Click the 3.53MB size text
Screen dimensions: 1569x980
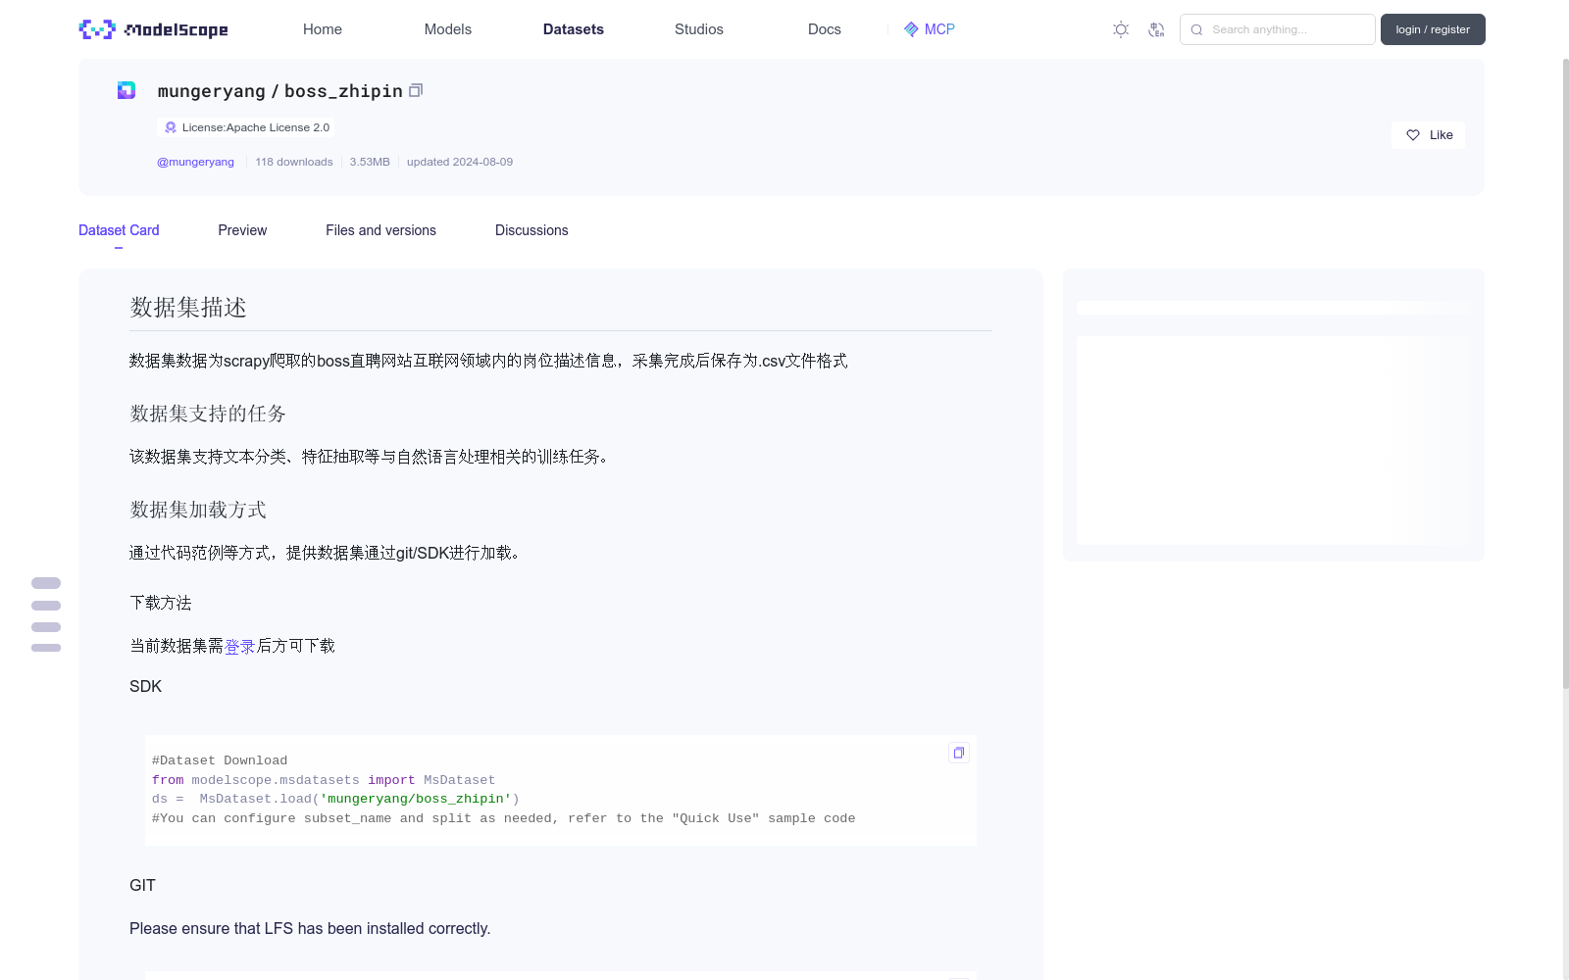[x=370, y=162]
